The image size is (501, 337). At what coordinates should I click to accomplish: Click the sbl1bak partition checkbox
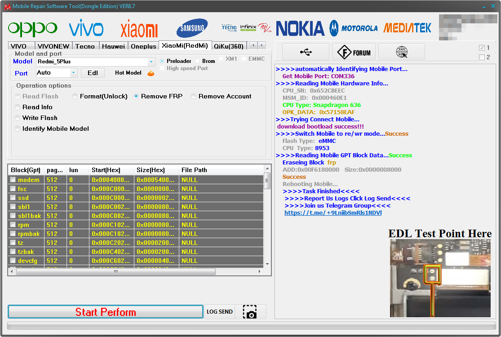(x=13, y=216)
